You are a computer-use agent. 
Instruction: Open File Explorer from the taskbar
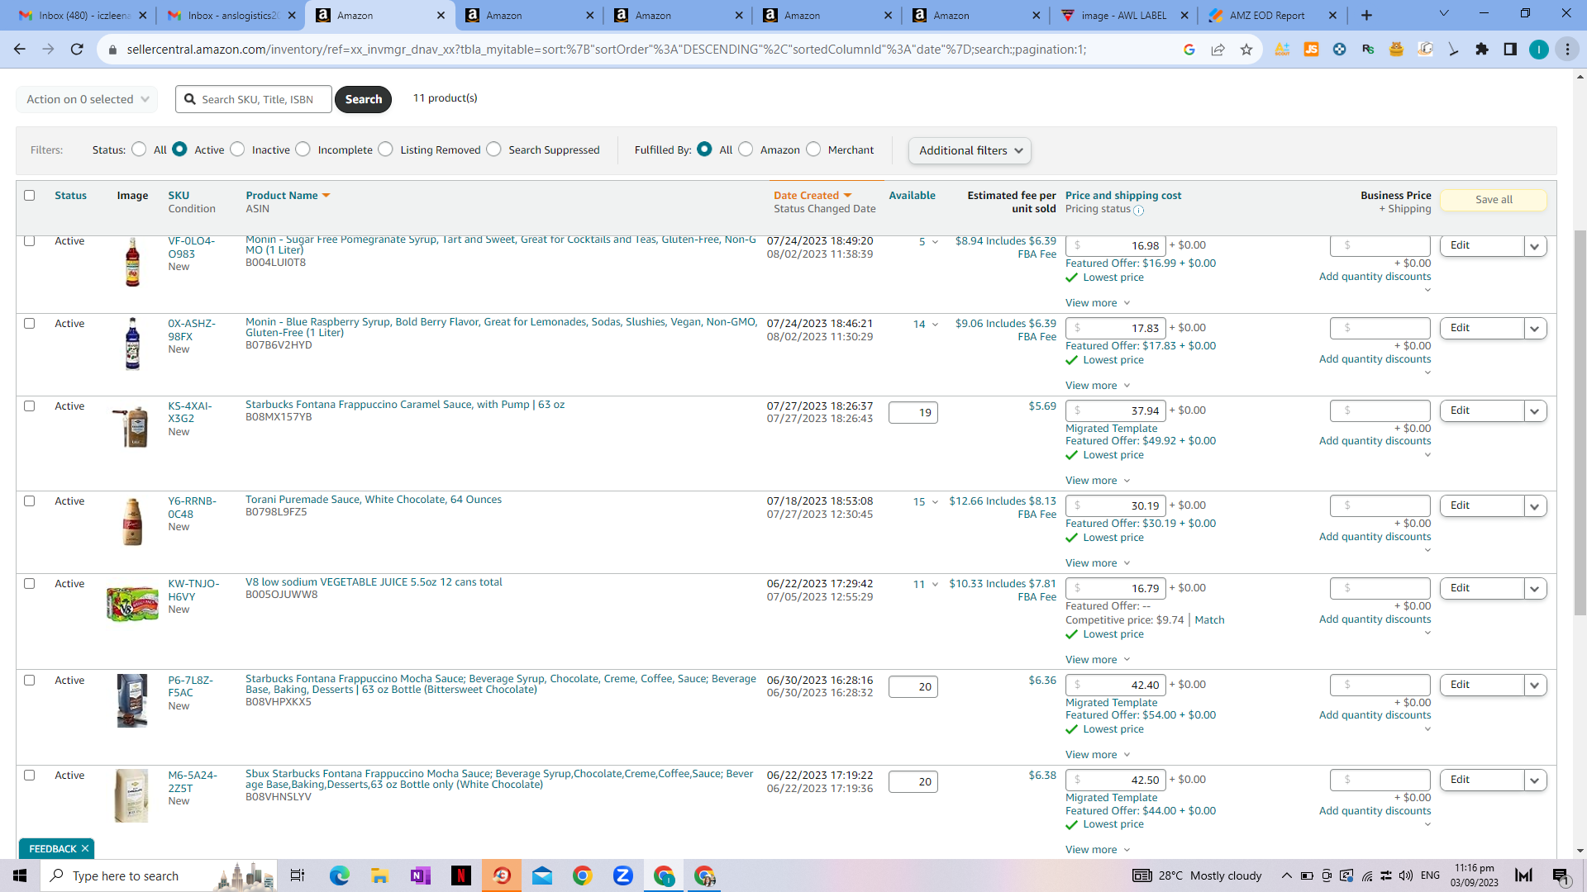(379, 875)
